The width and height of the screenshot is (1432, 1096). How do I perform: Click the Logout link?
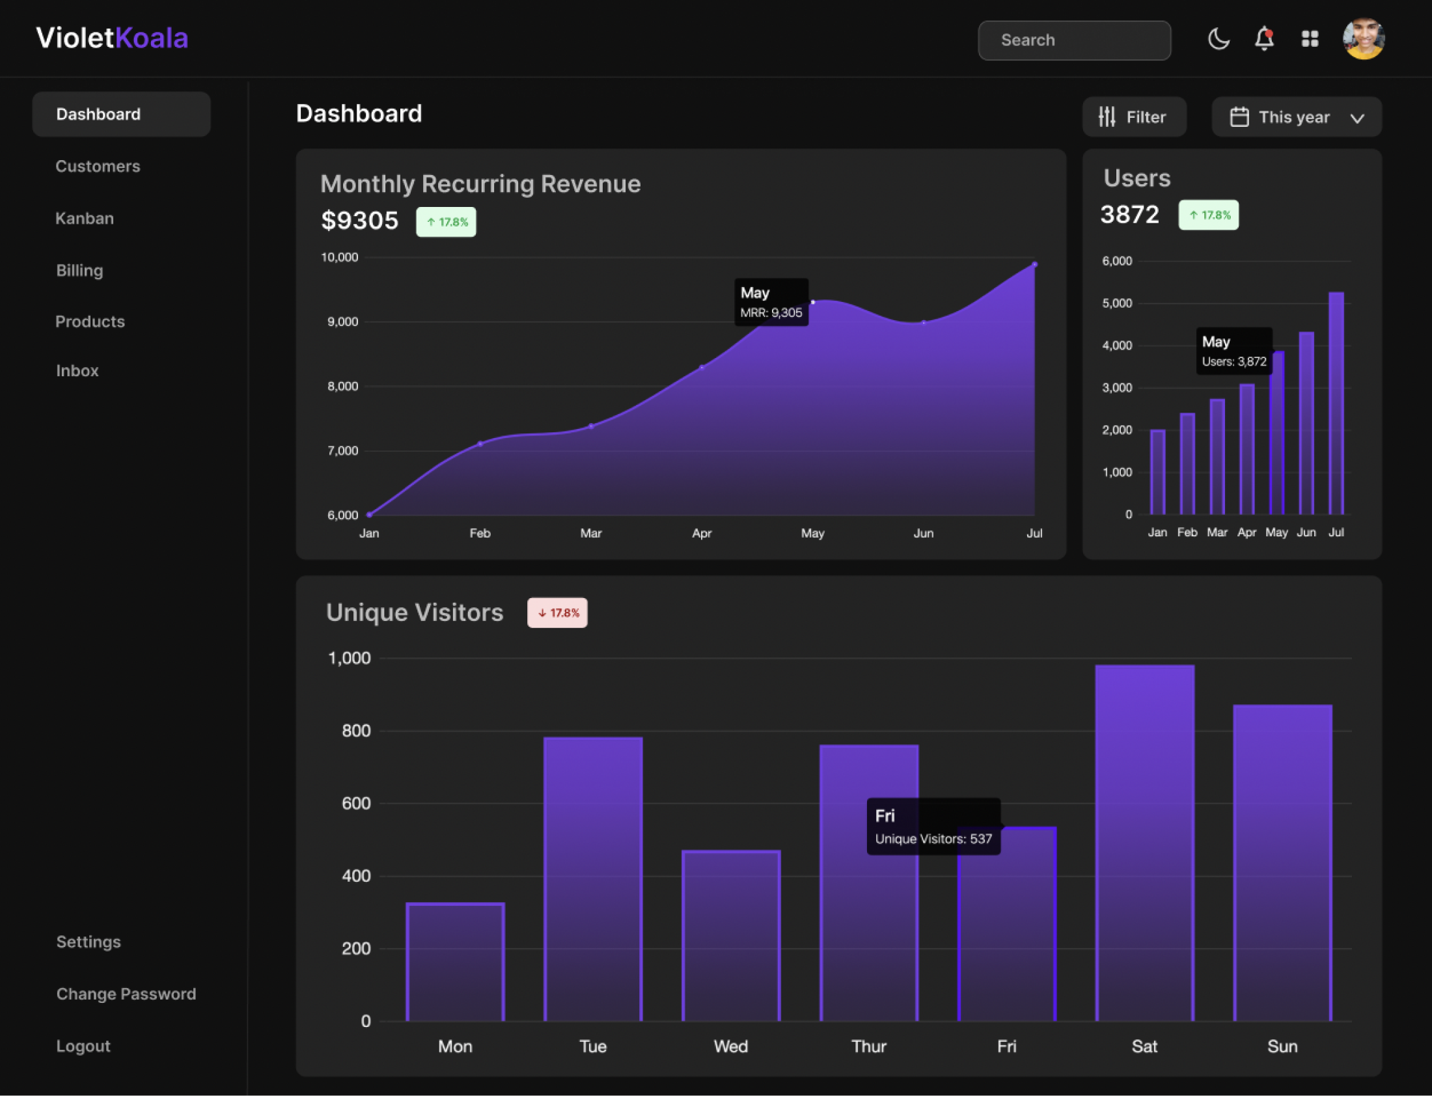pos(83,1046)
